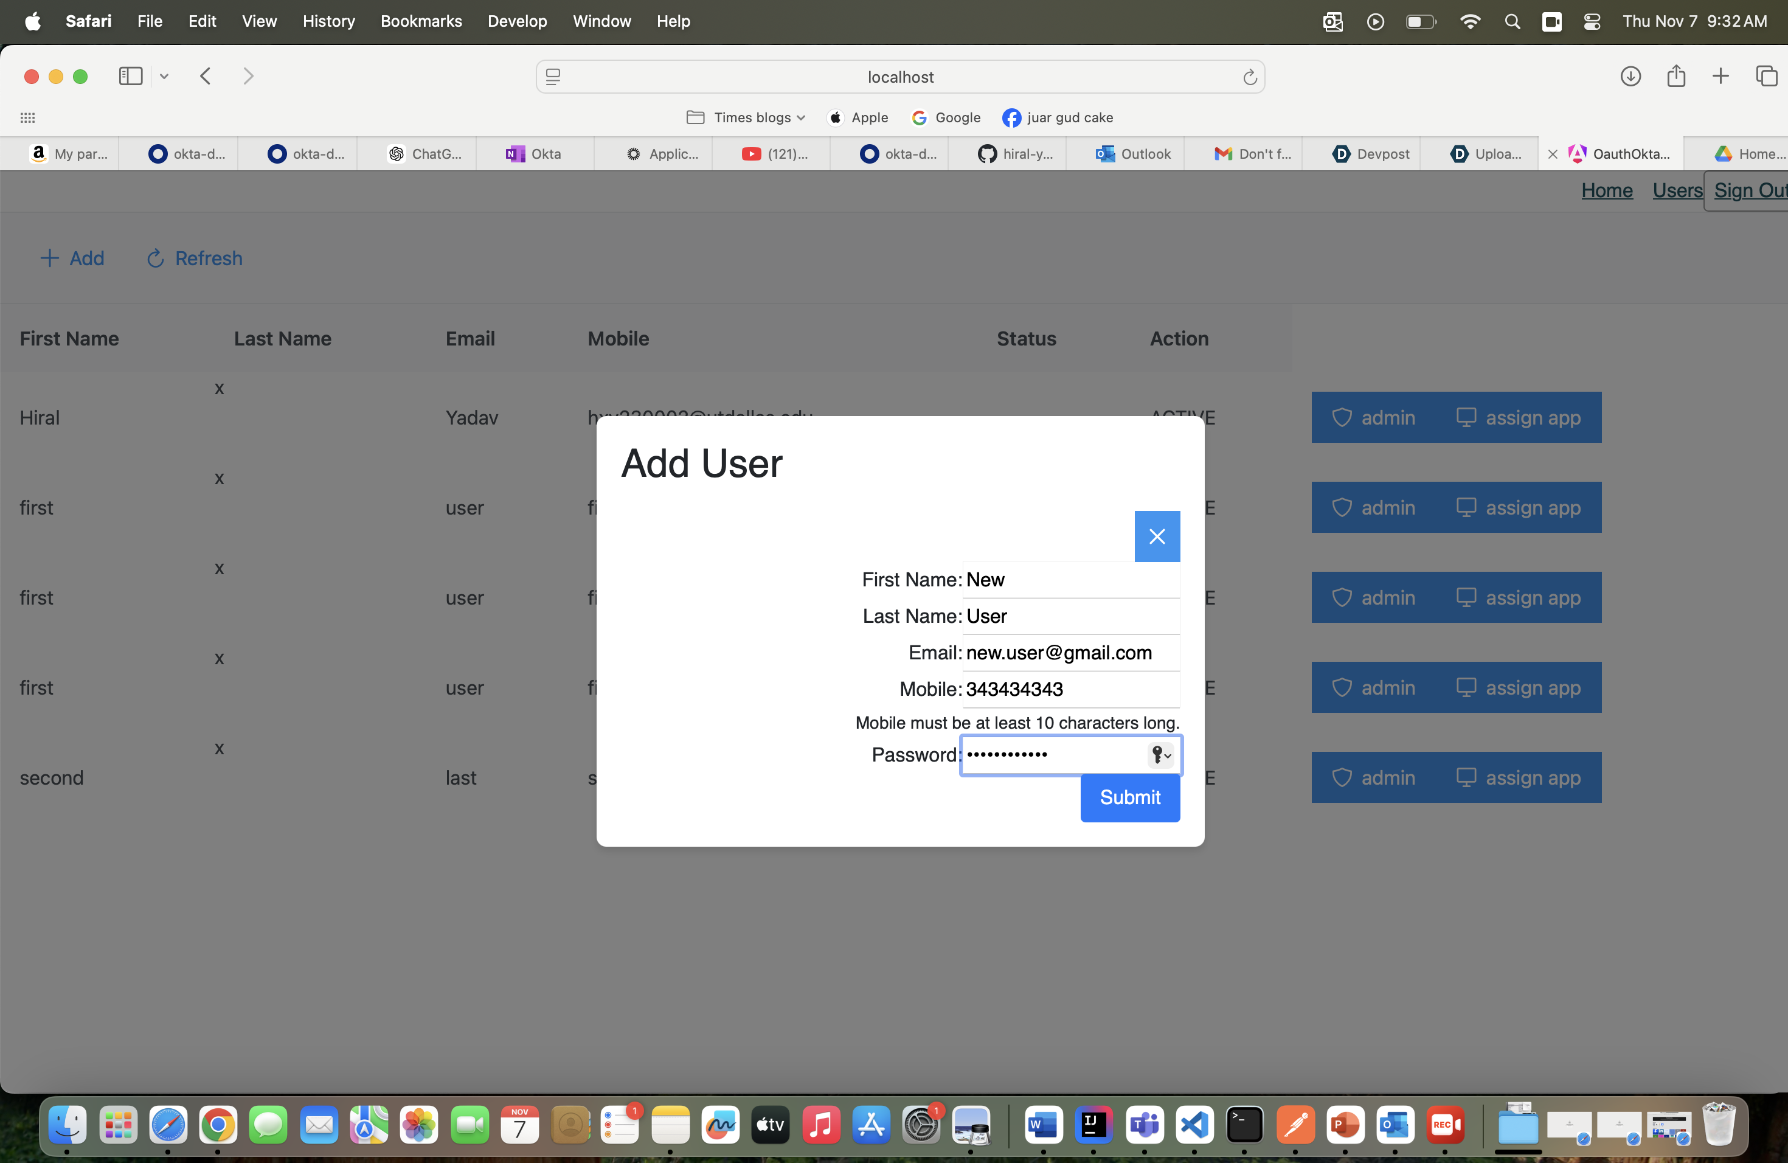Click the Share icon in Safari toolbar

pyautogui.click(x=1675, y=76)
